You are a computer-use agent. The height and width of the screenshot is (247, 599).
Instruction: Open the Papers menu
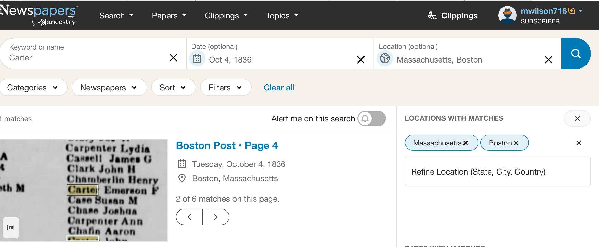click(x=169, y=16)
